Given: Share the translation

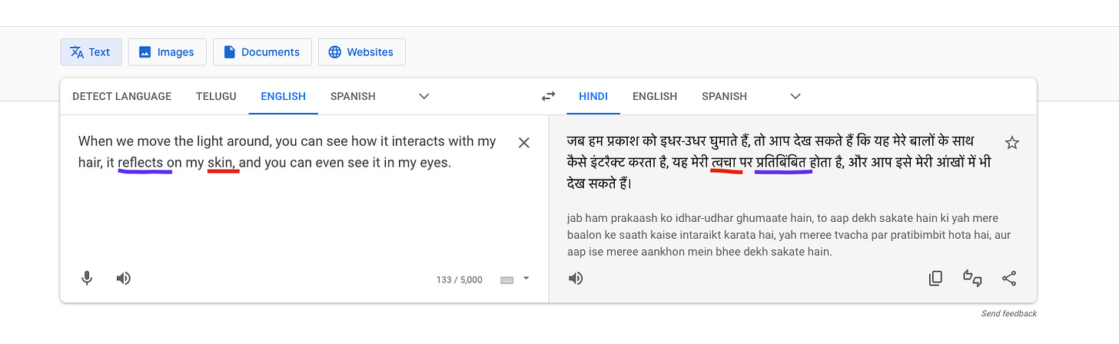Looking at the screenshot, I should (x=1010, y=278).
